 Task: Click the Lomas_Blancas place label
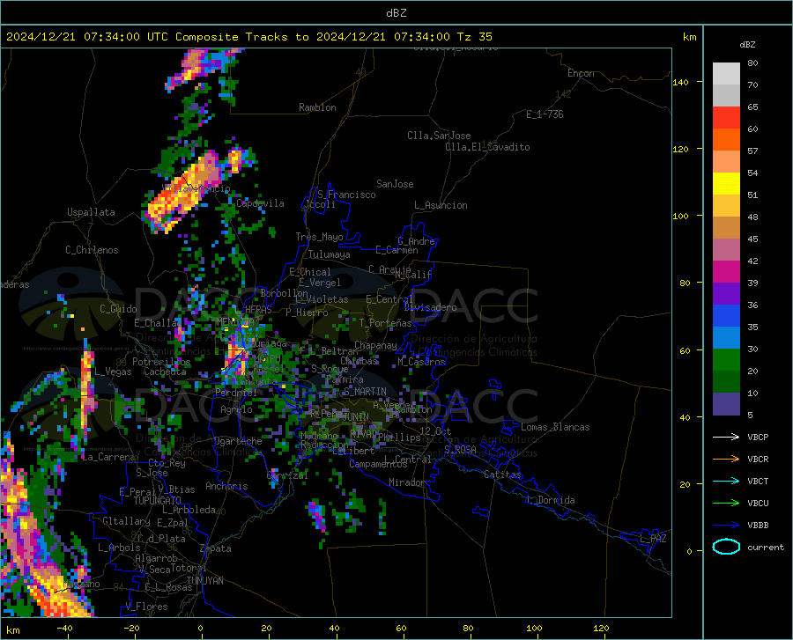tap(555, 427)
